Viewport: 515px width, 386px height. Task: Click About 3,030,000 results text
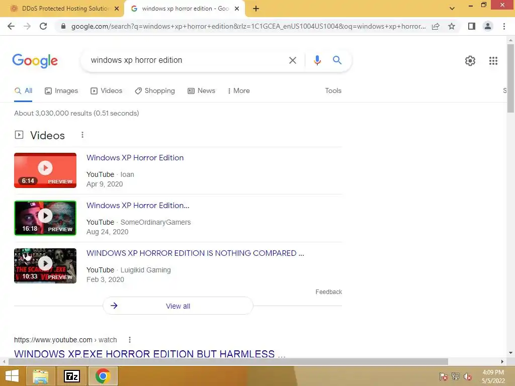tap(76, 113)
